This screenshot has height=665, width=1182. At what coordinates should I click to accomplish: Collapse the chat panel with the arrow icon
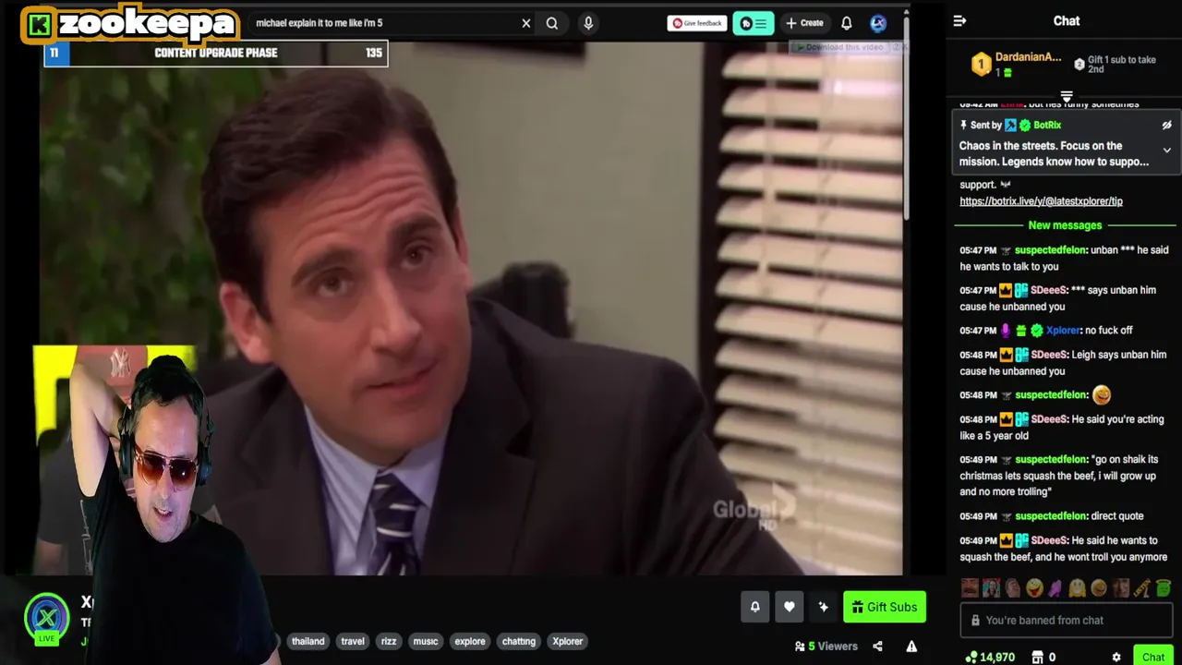pos(960,21)
